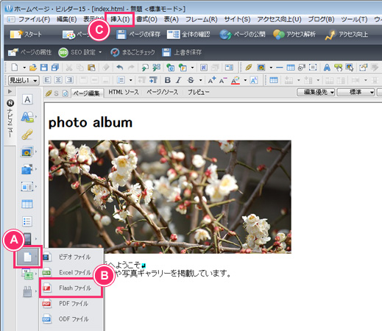Click the photo insert icon in sidebar
Image resolution: width=382 pixels, height=331 pixels.
(x=27, y=152)
